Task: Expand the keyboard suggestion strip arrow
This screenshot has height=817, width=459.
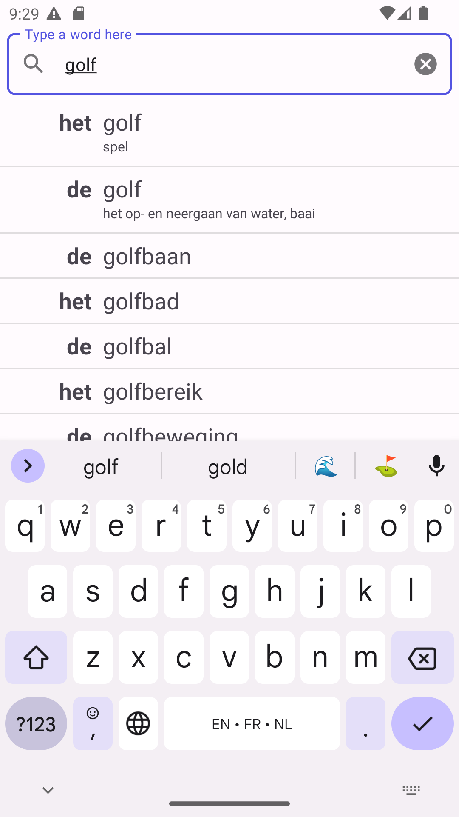Action: click(x=28, y=466)
